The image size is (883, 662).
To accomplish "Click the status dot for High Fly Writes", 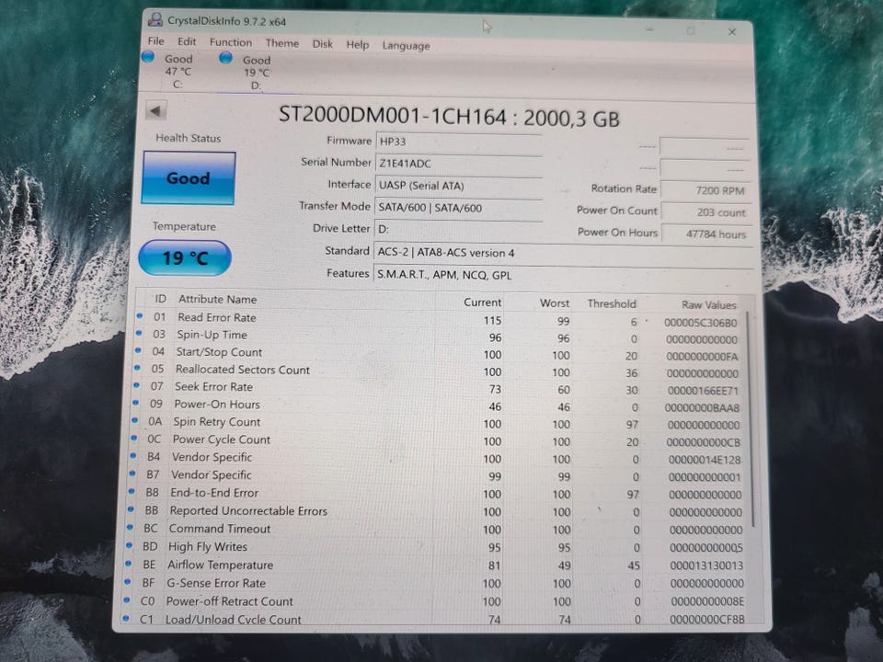I will pos(129,545).
